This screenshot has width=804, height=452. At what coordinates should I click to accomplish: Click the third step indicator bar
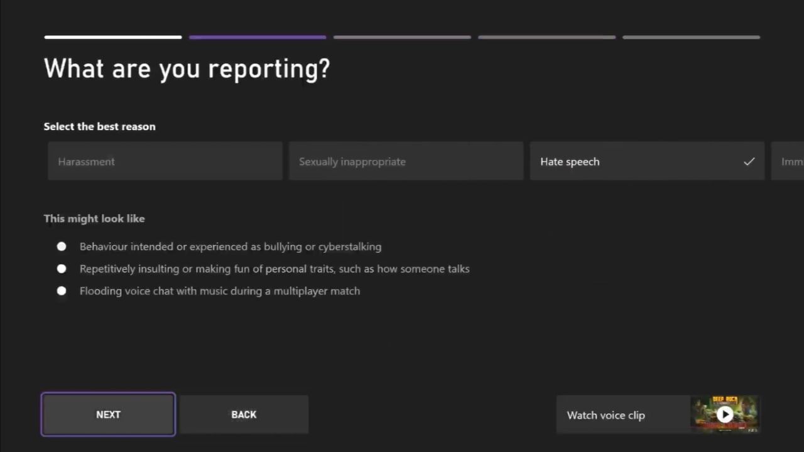pyautogui.click(x=401, y=37)
